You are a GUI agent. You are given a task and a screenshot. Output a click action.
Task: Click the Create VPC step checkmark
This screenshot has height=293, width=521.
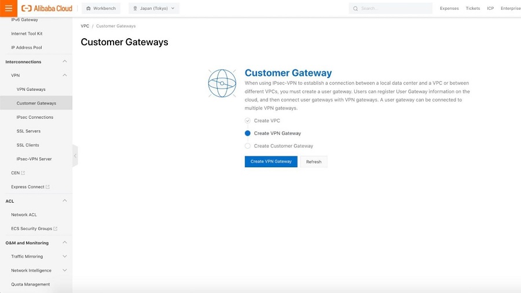click(x=248, y=120)
